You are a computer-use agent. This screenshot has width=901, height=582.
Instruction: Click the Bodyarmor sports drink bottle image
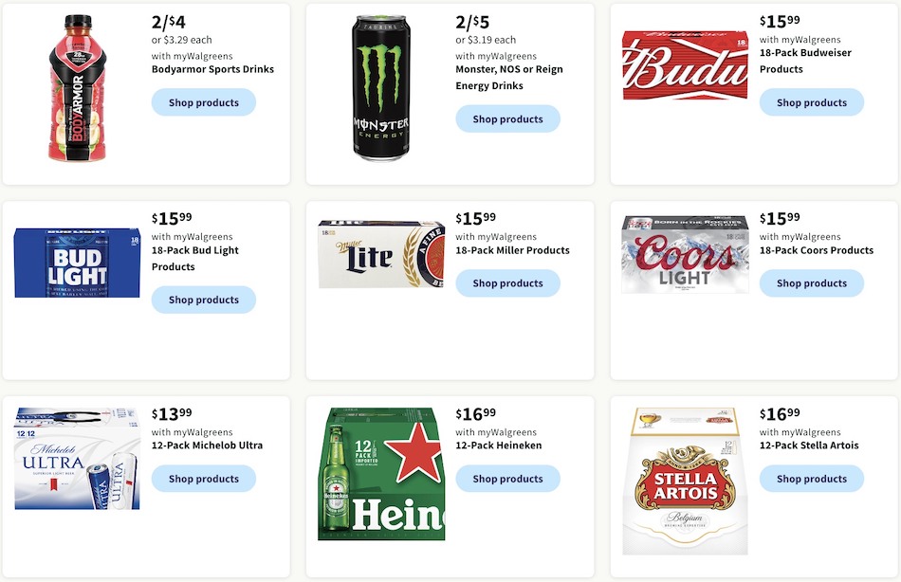[78, 88]
